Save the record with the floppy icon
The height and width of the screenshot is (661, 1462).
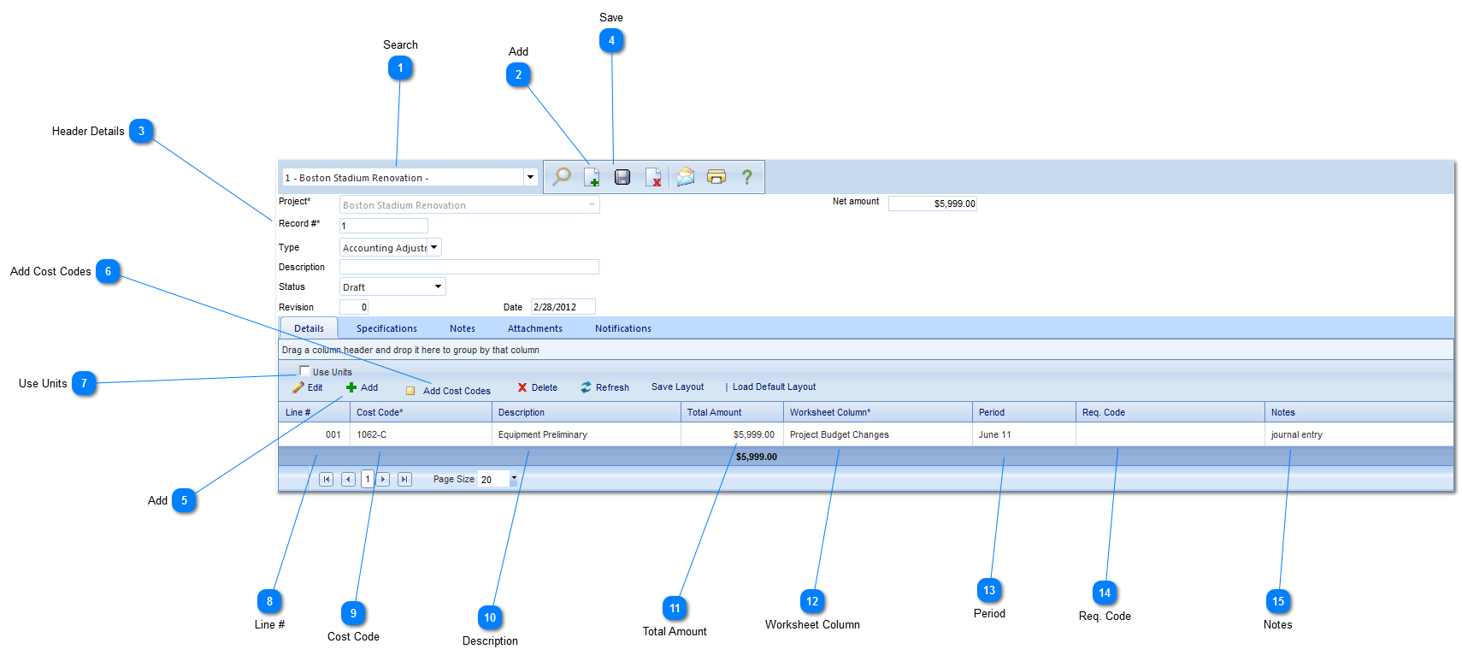[x=622, y=177]
